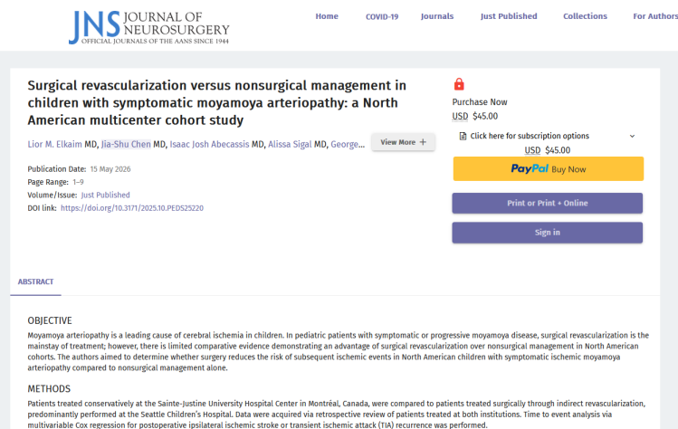The width and height of the screenshot is (678, 429).
Task: Open author Lior M. Elkaim link
Action: click(x=55, y=145)
